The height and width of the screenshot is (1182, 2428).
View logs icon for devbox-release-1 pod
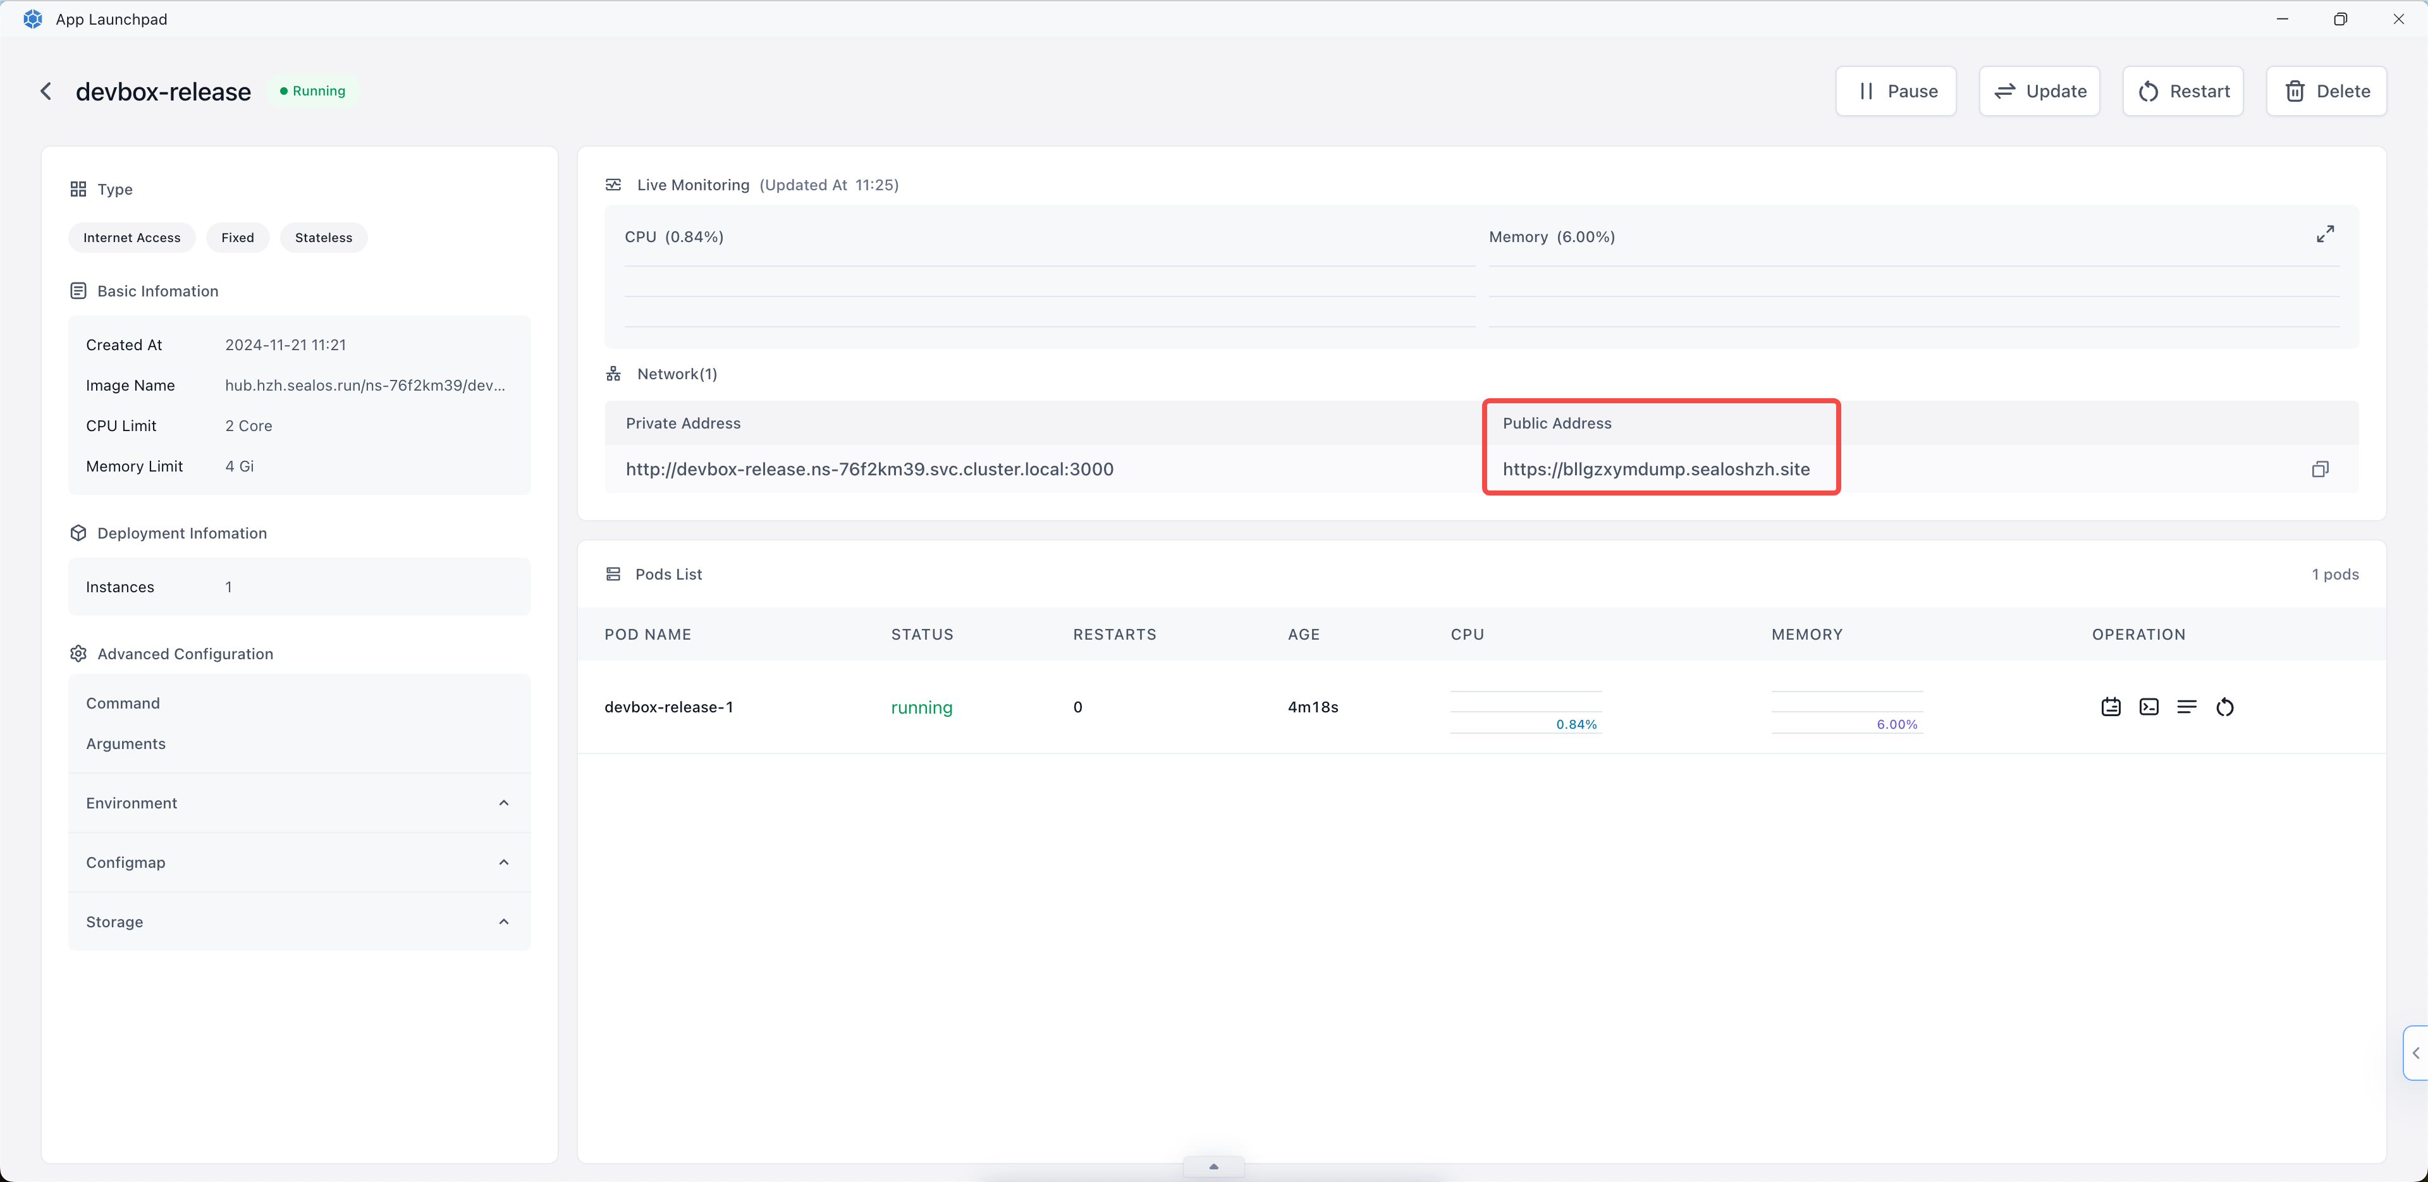(x=2186, y=707)
